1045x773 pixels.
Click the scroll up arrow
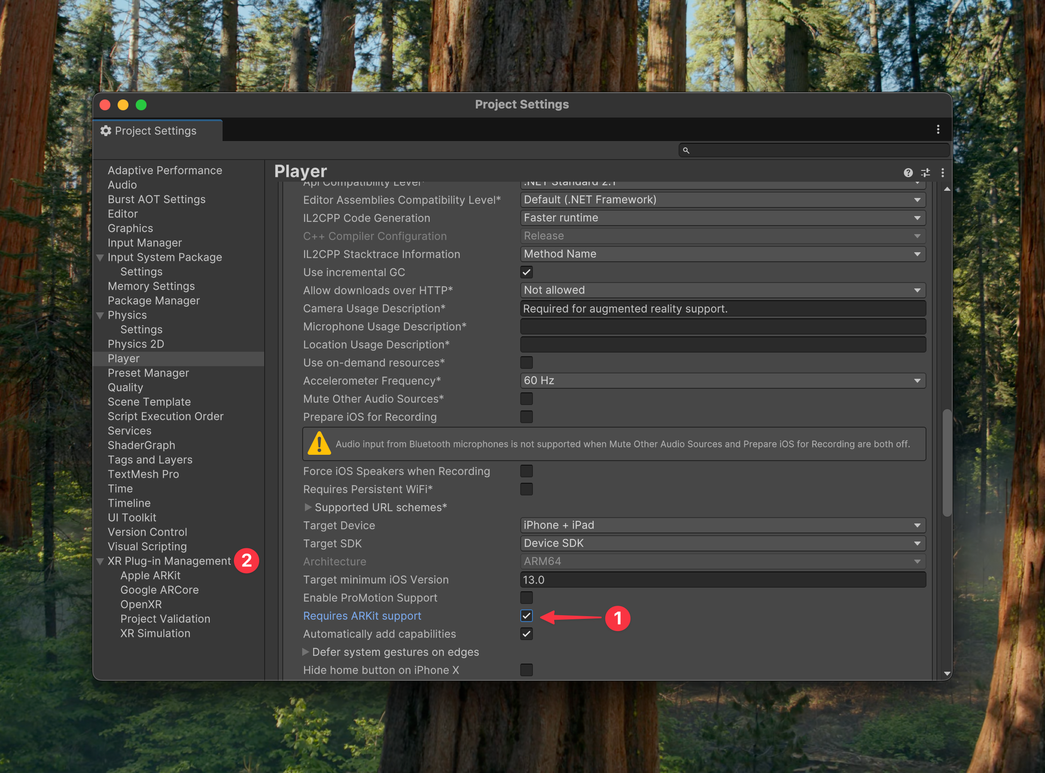point(947,189)
